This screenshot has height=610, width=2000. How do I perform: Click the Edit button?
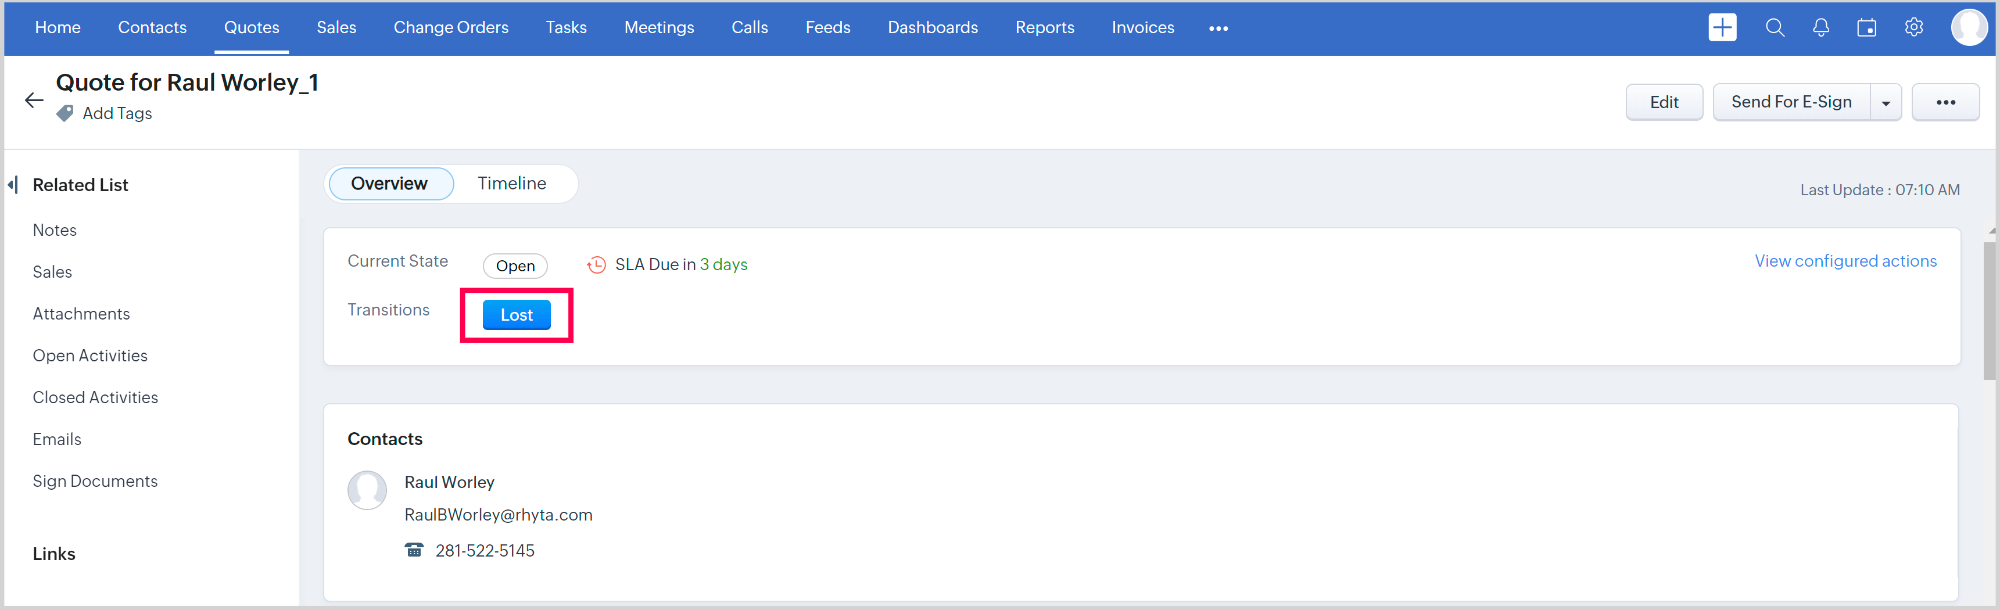tap(1664, 102)
